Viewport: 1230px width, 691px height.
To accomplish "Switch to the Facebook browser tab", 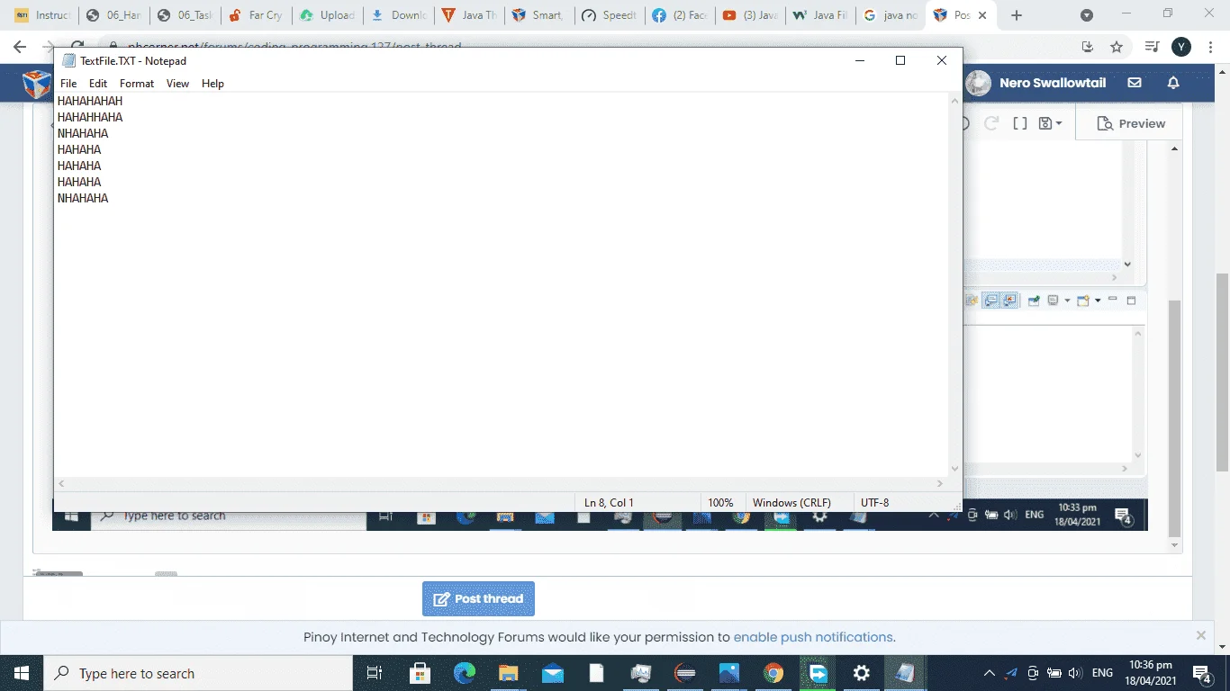I will click(679, 15).
